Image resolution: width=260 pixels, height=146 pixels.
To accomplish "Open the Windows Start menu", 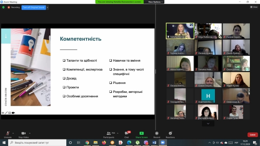I will pos(4,142).
